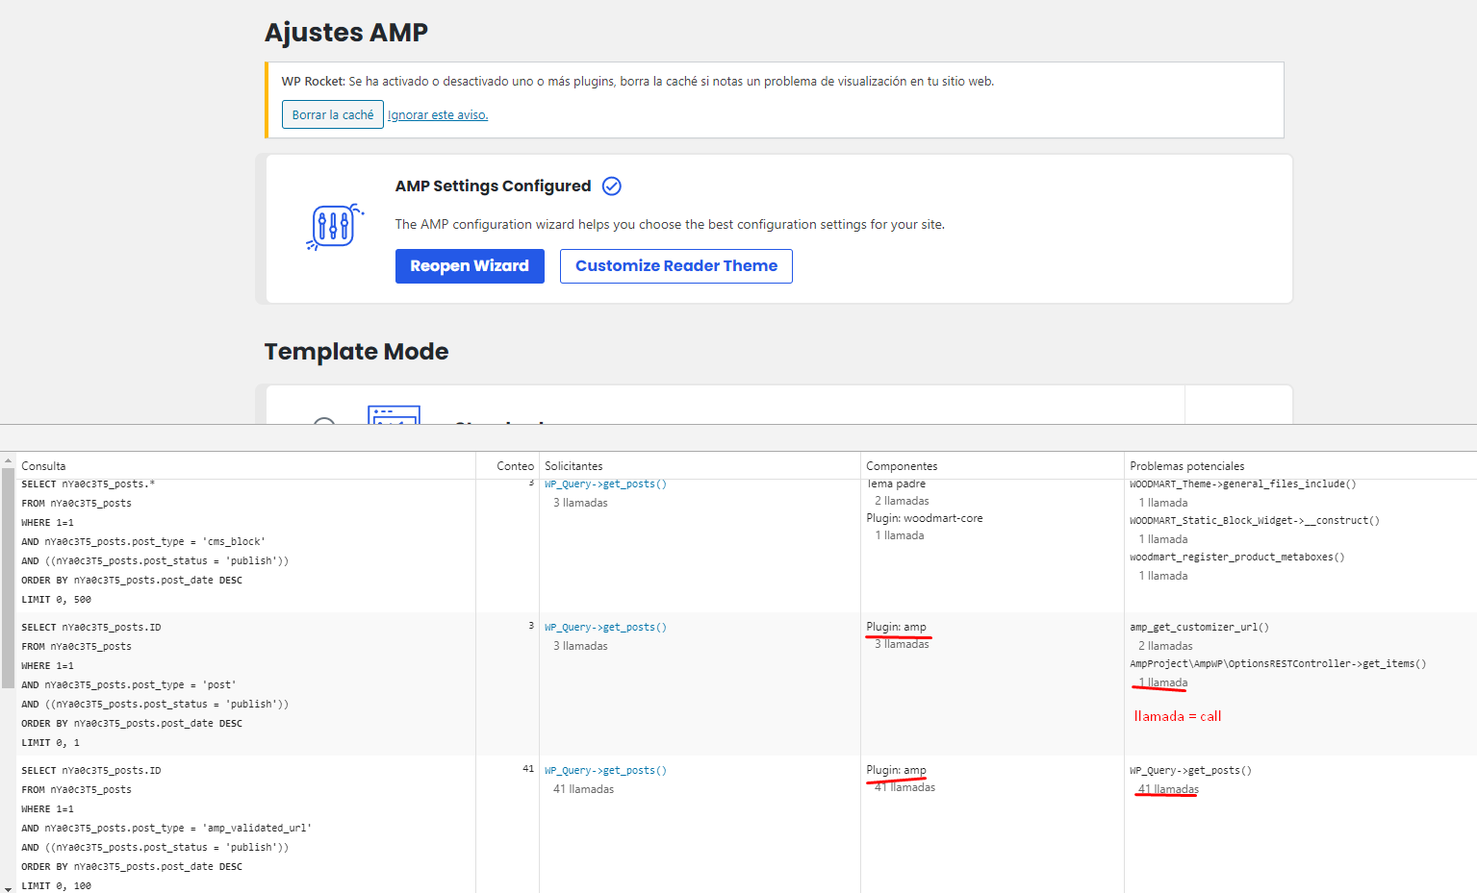Open the Reopen Wizard button

click(470, 266)
